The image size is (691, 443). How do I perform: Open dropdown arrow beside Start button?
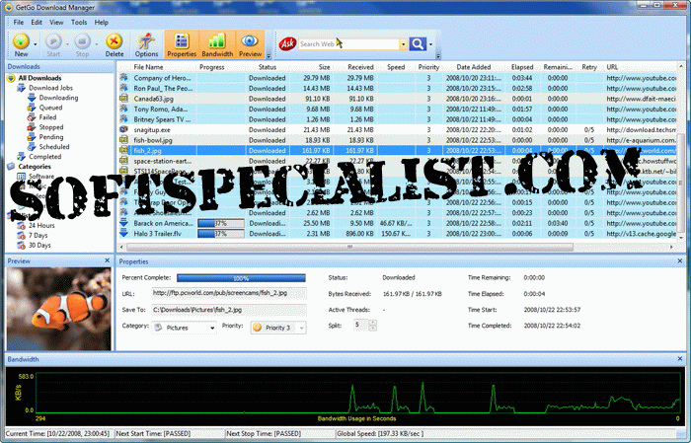point(67,44)
